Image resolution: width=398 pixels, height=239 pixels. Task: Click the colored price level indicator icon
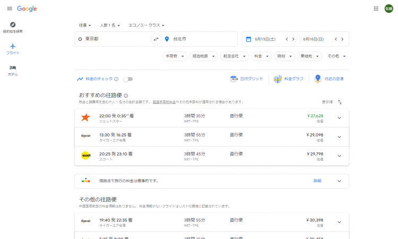(x=86, y=181)
